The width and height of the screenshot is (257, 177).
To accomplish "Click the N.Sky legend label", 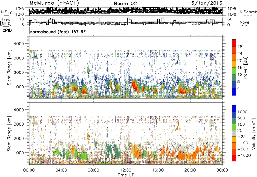I will 6,12.
